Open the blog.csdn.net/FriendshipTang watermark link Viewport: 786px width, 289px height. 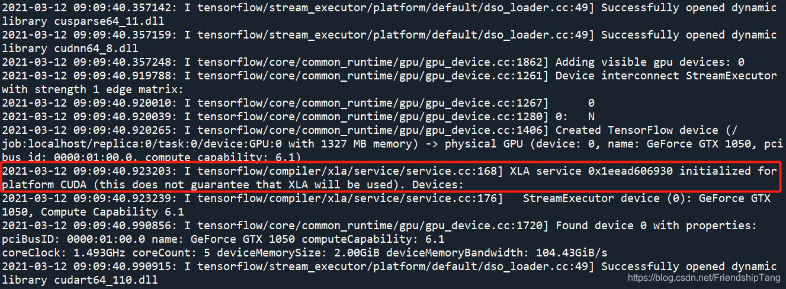pyautogui.click(x=704, y=277)
